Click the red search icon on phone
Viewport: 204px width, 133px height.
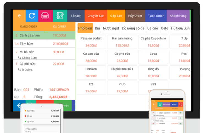click(x=180, y=104)
